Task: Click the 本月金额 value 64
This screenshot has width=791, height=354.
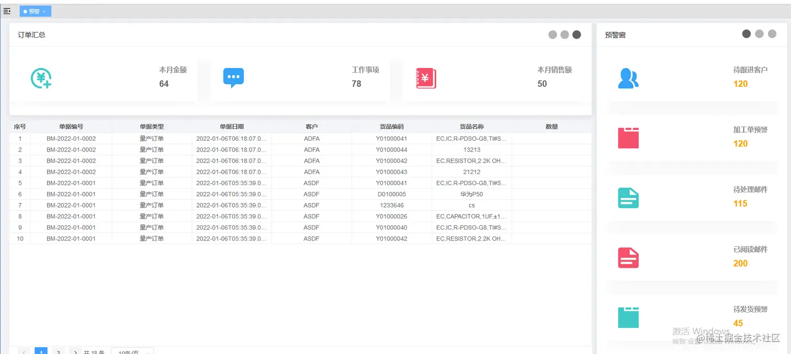Action: (164, 84)
